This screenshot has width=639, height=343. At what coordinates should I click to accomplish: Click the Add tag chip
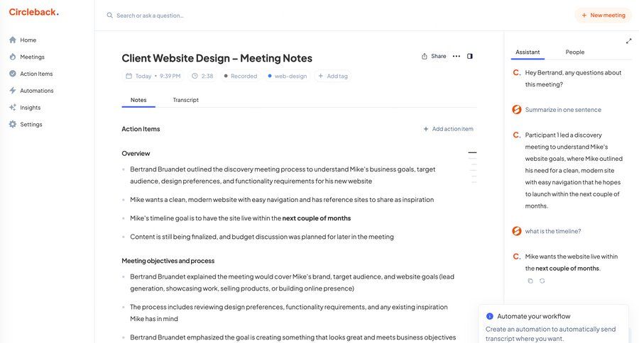point(333,76)
